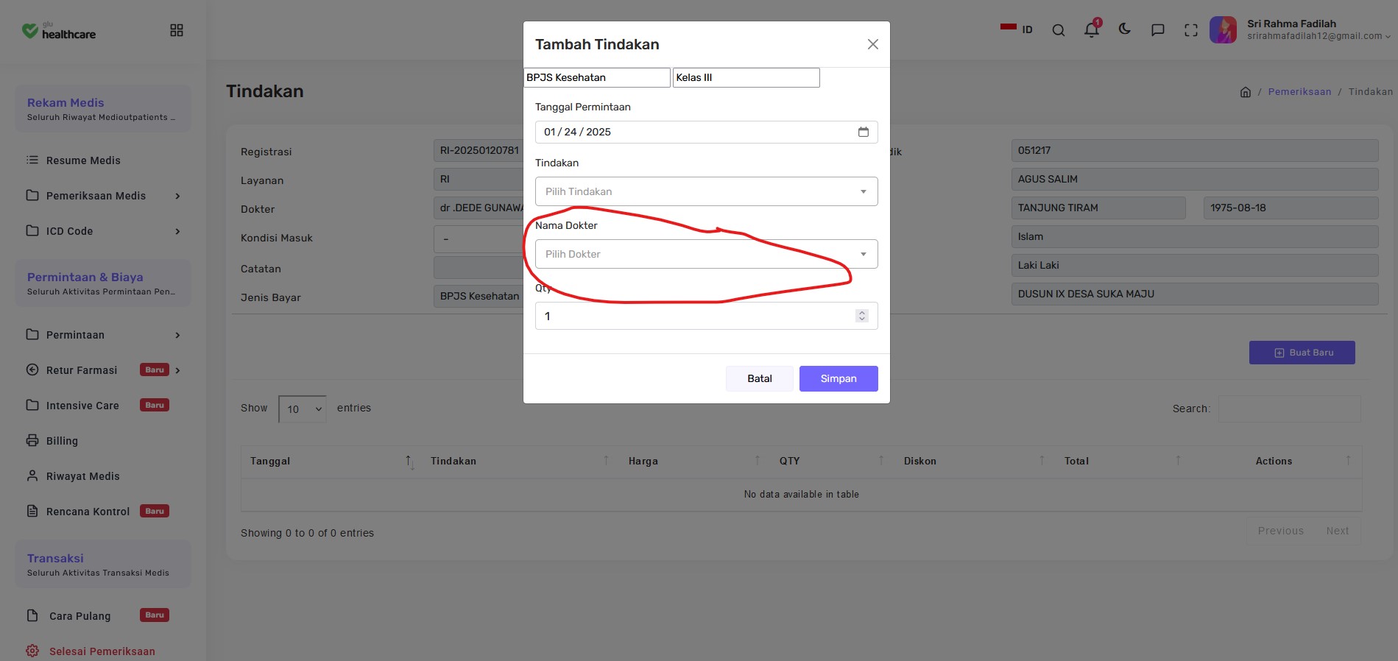This screenshot has height=661, width=1398.
Task: Click the BPJS Kesehatan field in dialog
Action: (597, 77)
